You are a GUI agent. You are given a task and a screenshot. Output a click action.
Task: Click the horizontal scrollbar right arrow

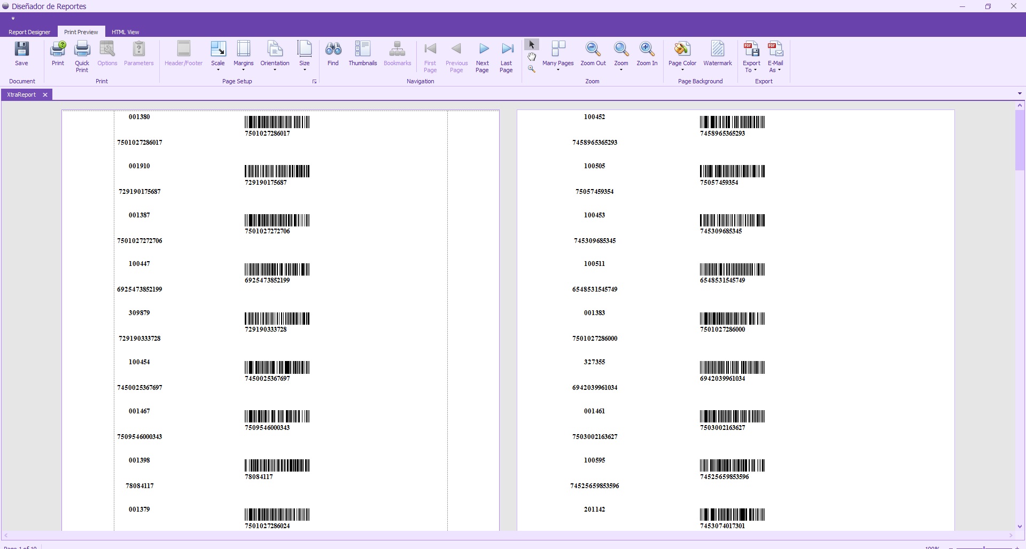click(1011, 536)
